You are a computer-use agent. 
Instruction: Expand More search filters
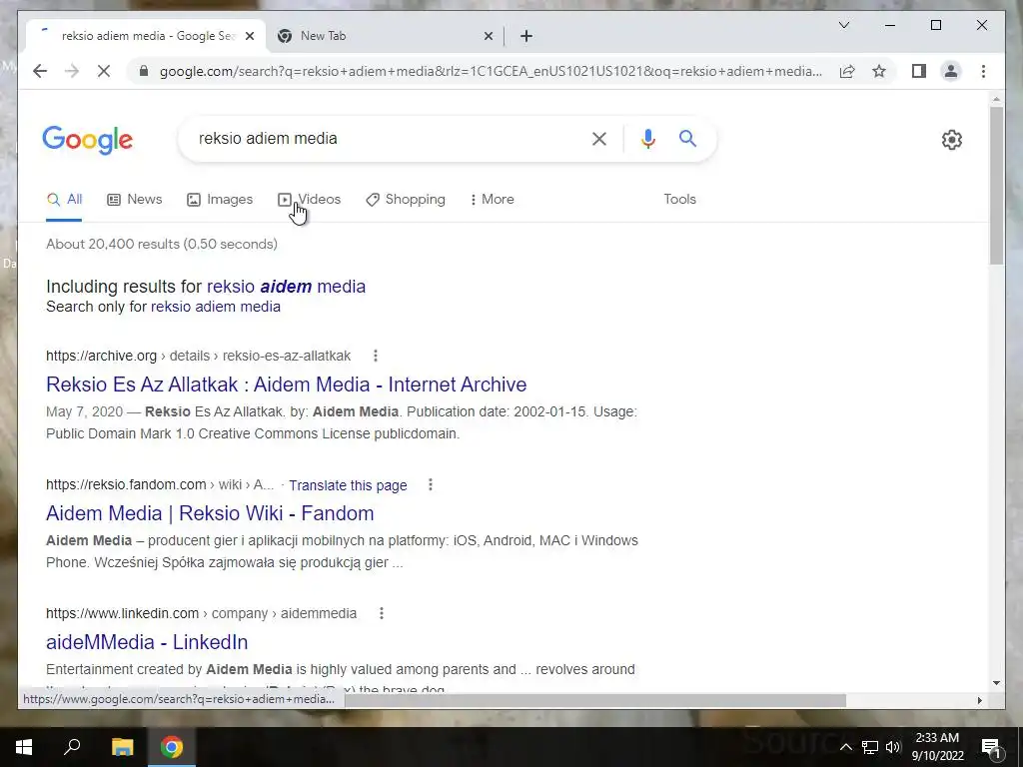492,199
